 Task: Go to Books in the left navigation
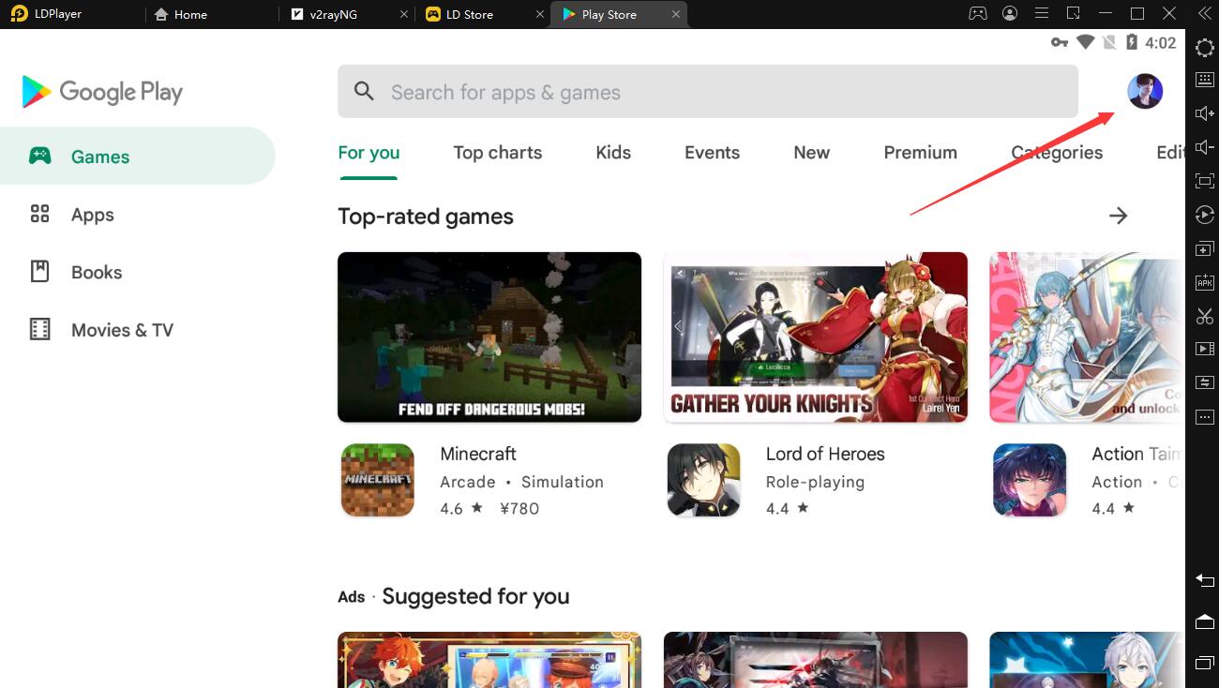(x=137, y=272)
